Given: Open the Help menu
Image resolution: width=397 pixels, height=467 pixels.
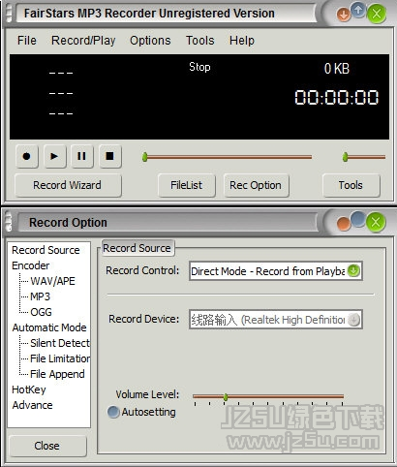Looking at the screenshot, I should tap(242, 41).
